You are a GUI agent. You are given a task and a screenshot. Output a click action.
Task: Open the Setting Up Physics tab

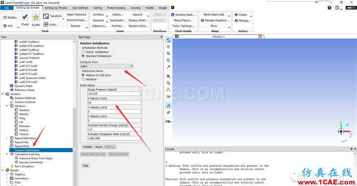click(x=56, y=8)
